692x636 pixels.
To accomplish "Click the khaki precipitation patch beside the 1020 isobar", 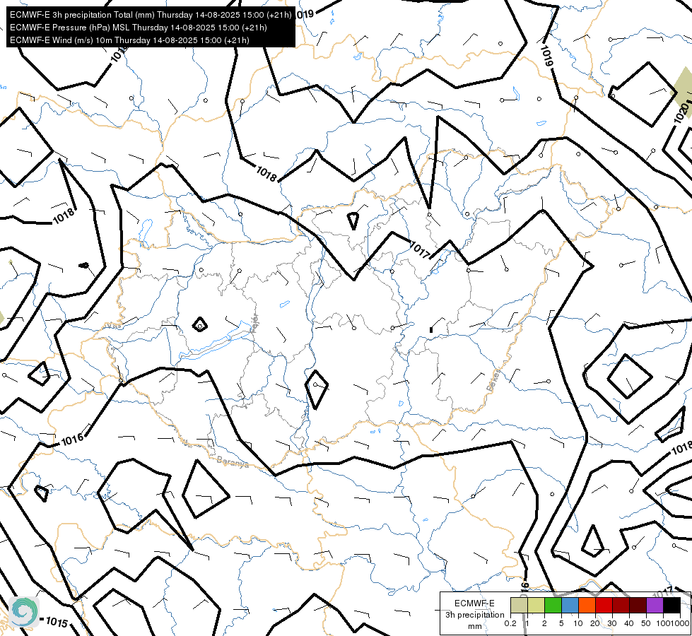I will (x=684, y=93).
